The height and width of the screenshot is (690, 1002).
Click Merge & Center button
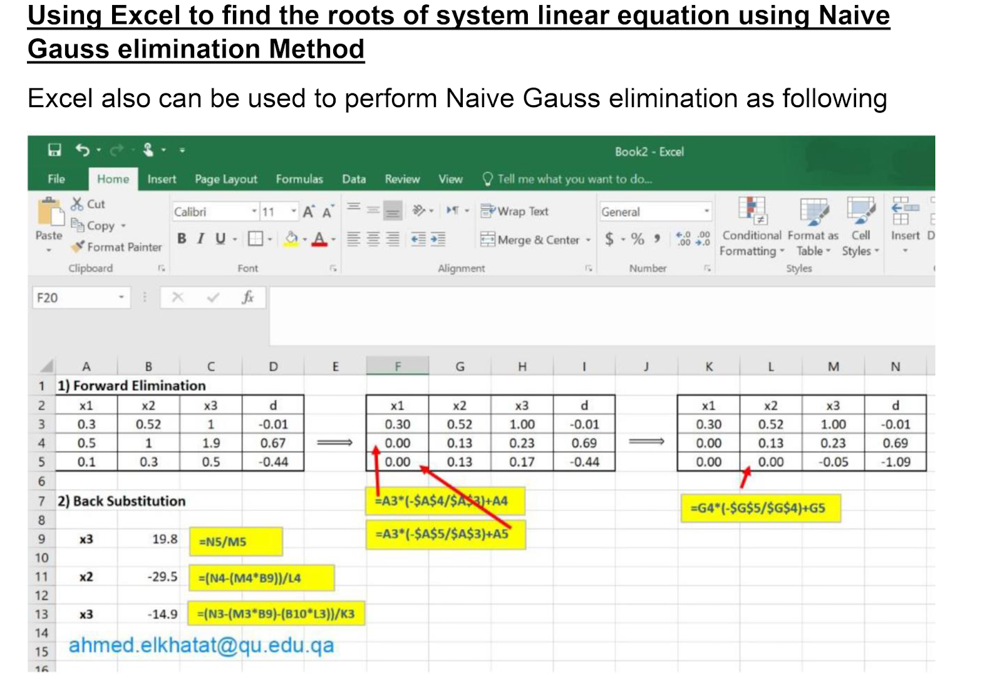click(530, 240)
